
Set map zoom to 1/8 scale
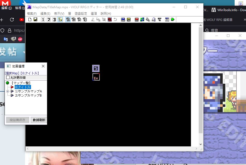tap(85, 19)
